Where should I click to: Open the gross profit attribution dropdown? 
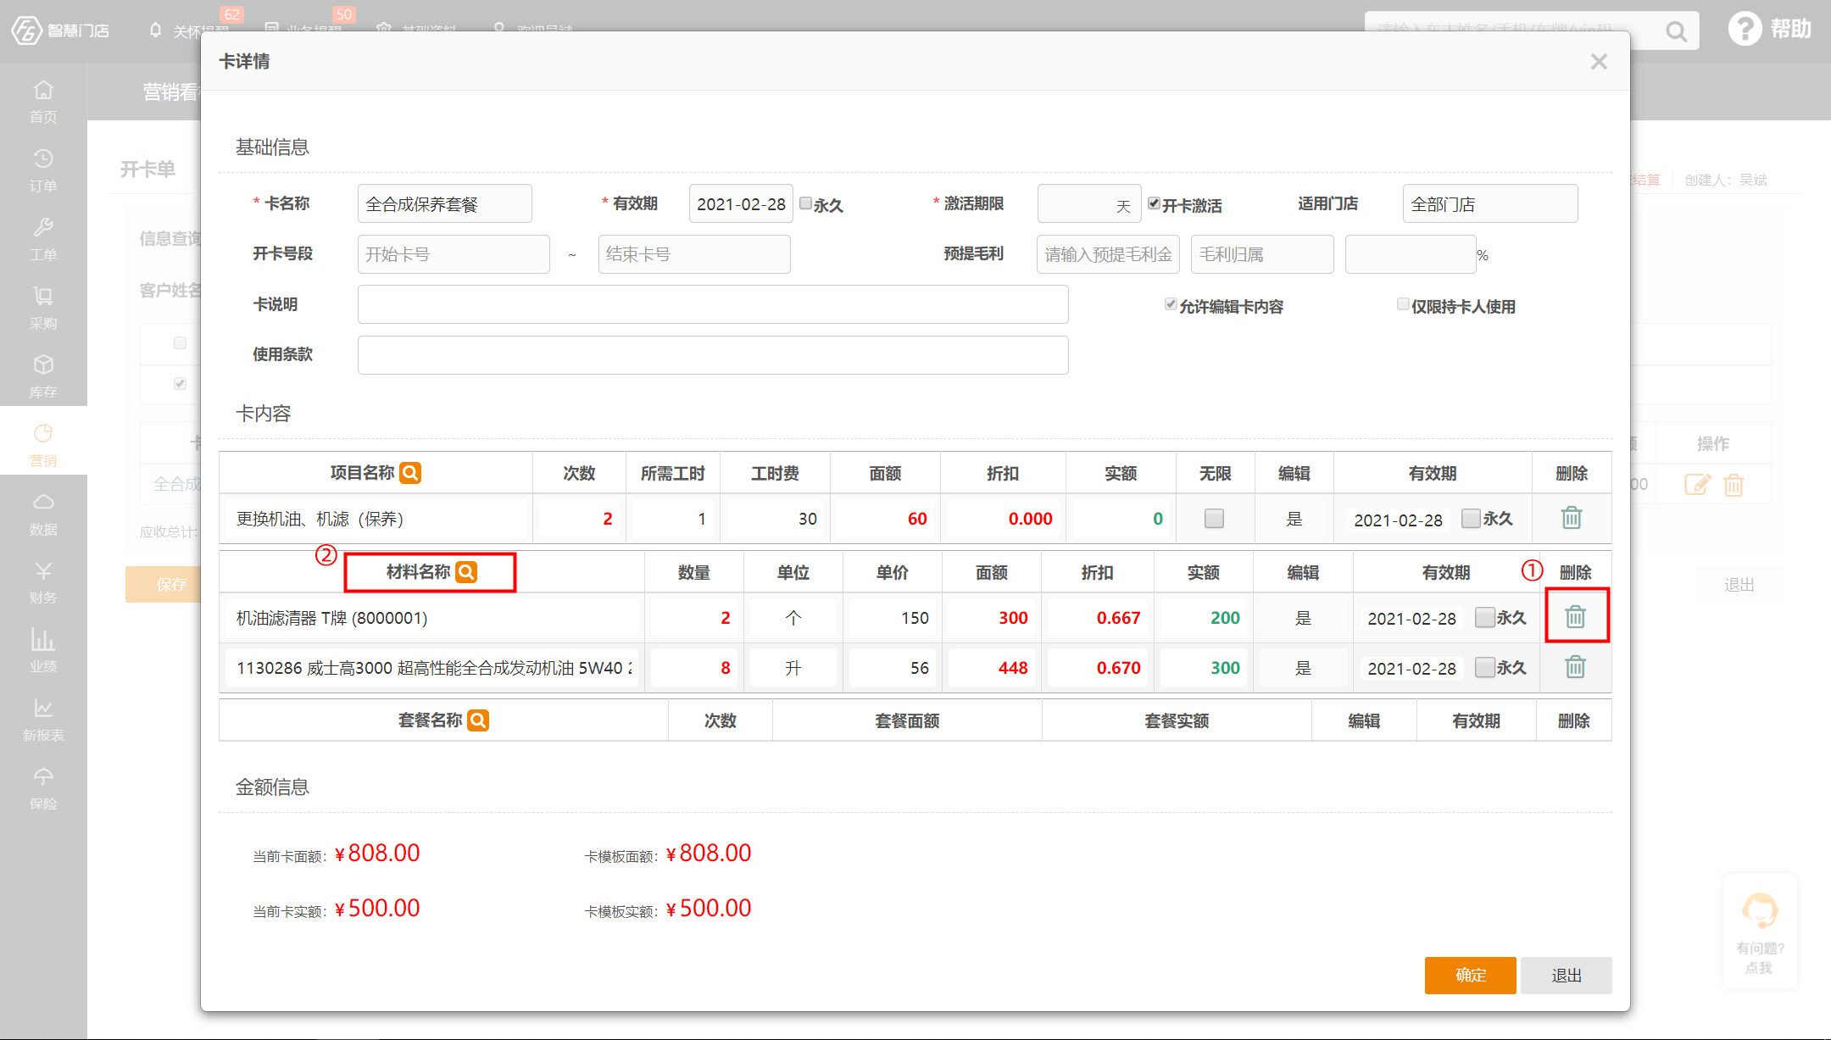pos(1261,254)
